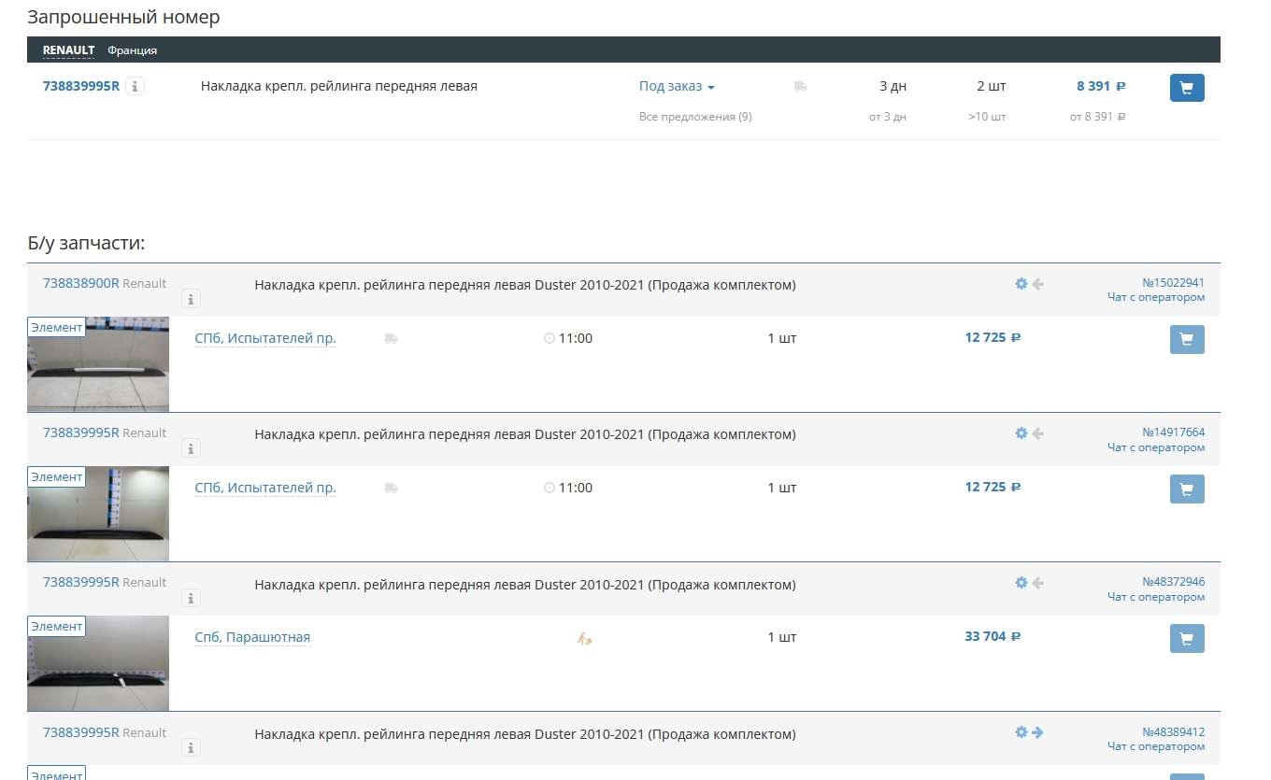Open RENAULT brand link in dark header
This screenshot has height=780, width=1271.
coord(68,50)
